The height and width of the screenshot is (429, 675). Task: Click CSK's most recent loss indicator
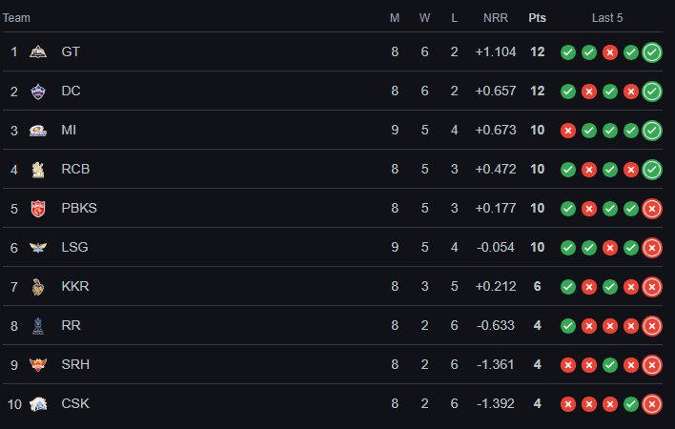pyautogui.click(x=652, y=404)
